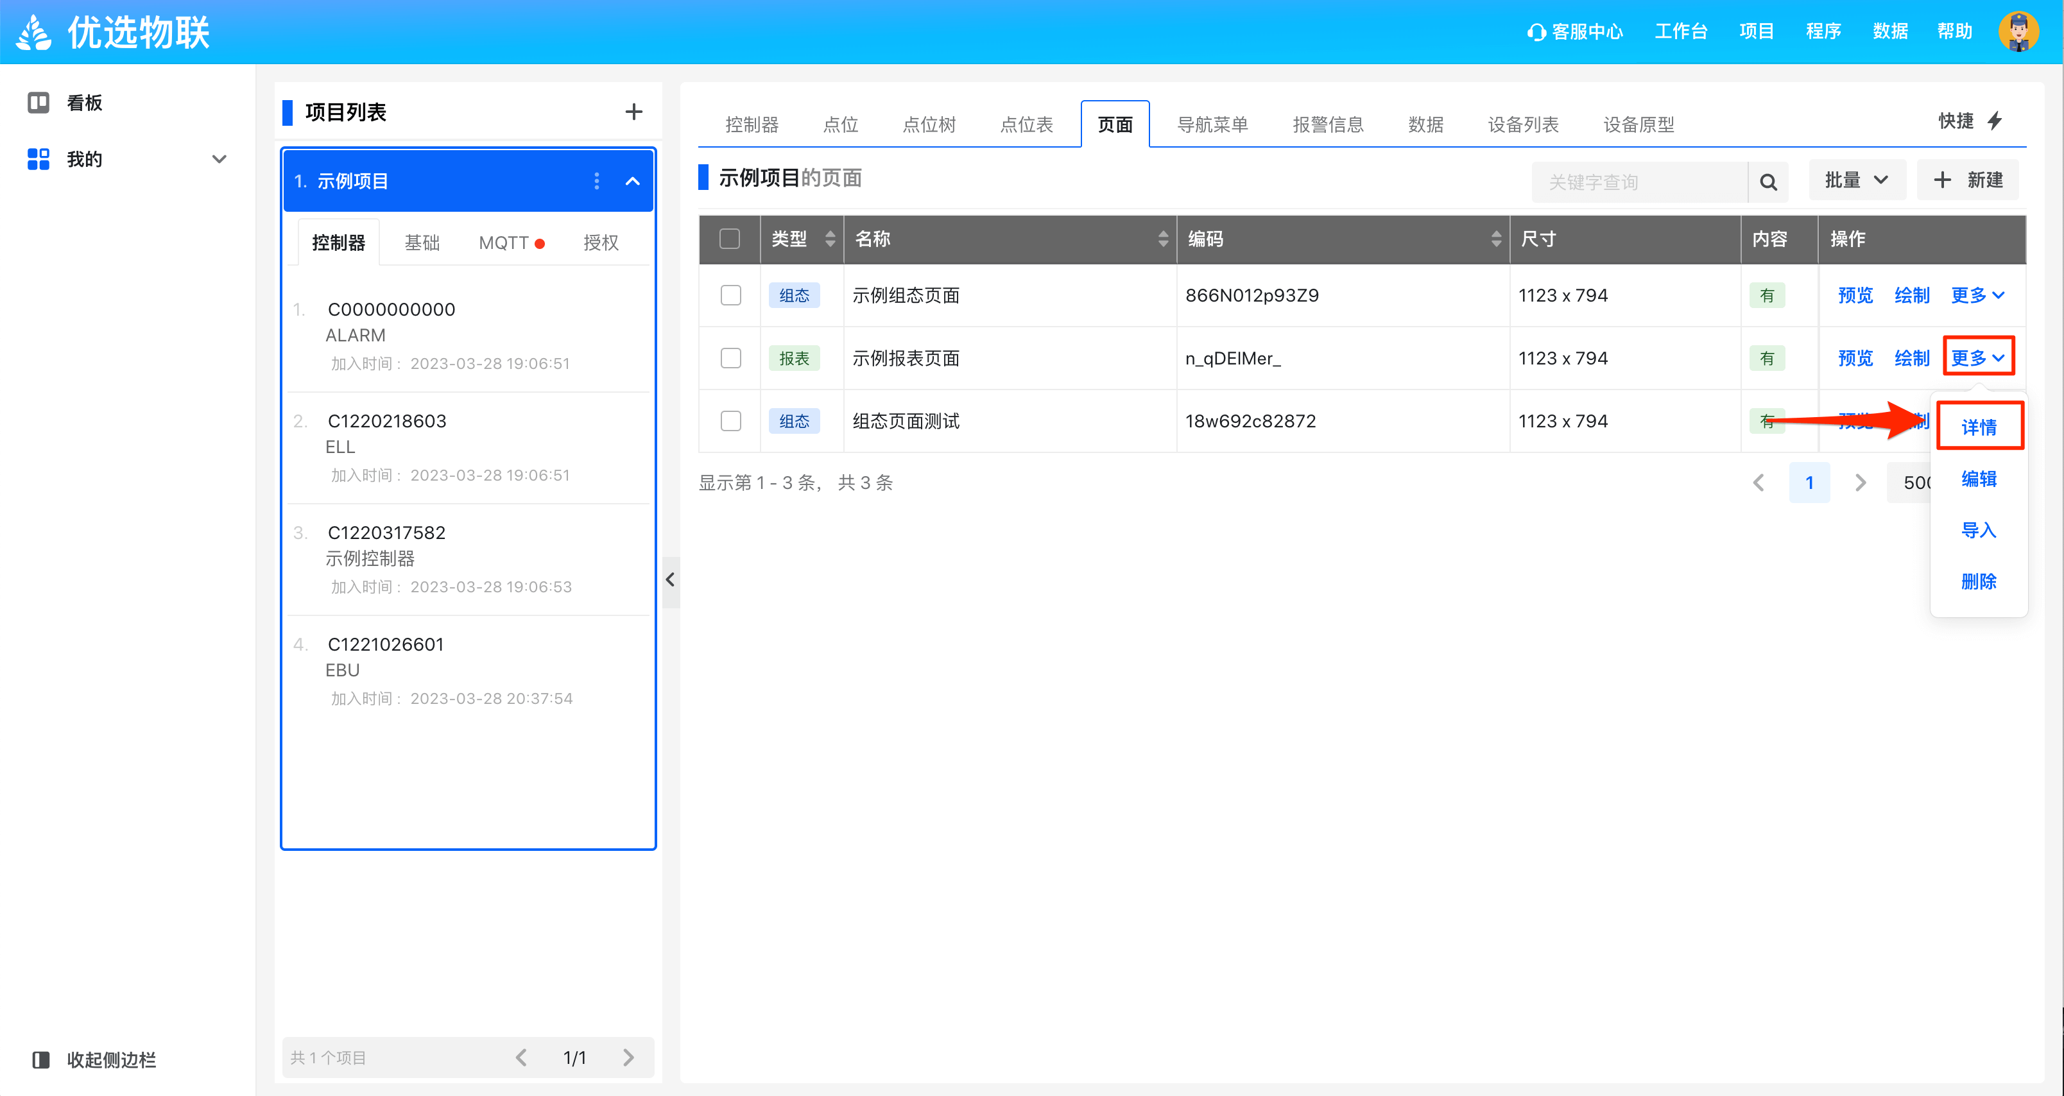The width and height of the screenshot is (2064, 1096).
Task: Open the three-dot menu on 示例项目
Action: [596, 181]
